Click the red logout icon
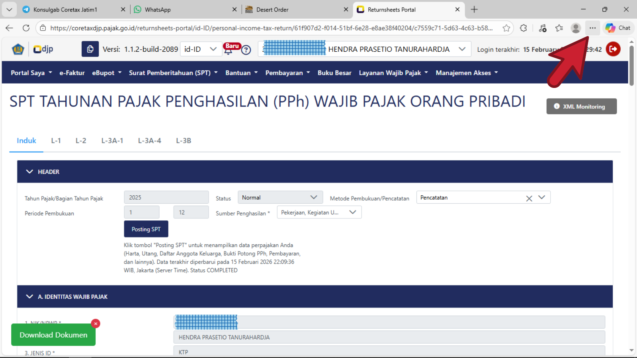 [613, 49]
